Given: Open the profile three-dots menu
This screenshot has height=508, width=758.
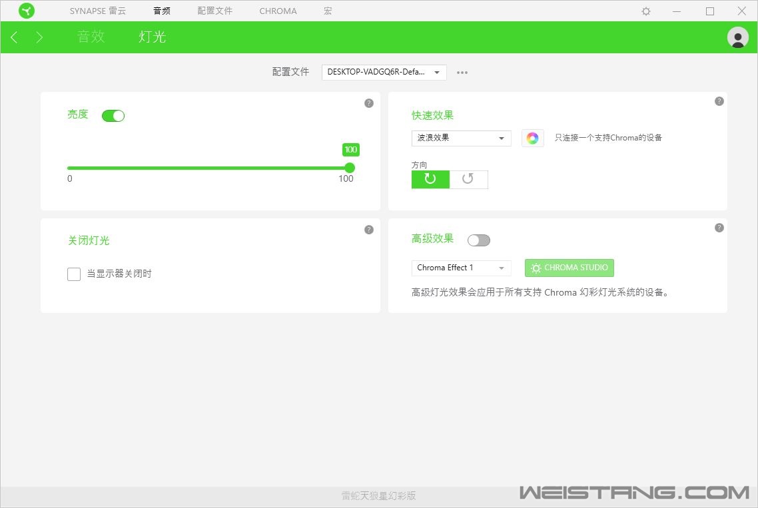Looking at the screenshot, I should (x=462, y=73).
